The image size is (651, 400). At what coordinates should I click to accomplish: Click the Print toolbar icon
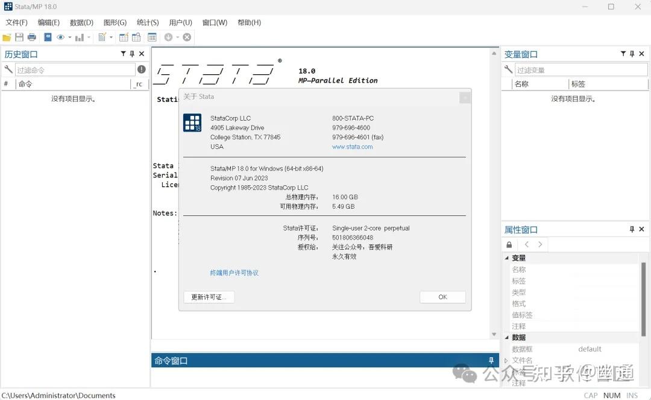tap(31, 37)
